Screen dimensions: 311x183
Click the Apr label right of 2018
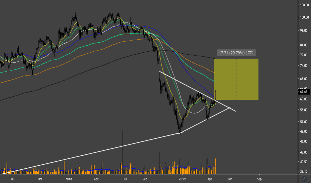(x=96, y=179)
